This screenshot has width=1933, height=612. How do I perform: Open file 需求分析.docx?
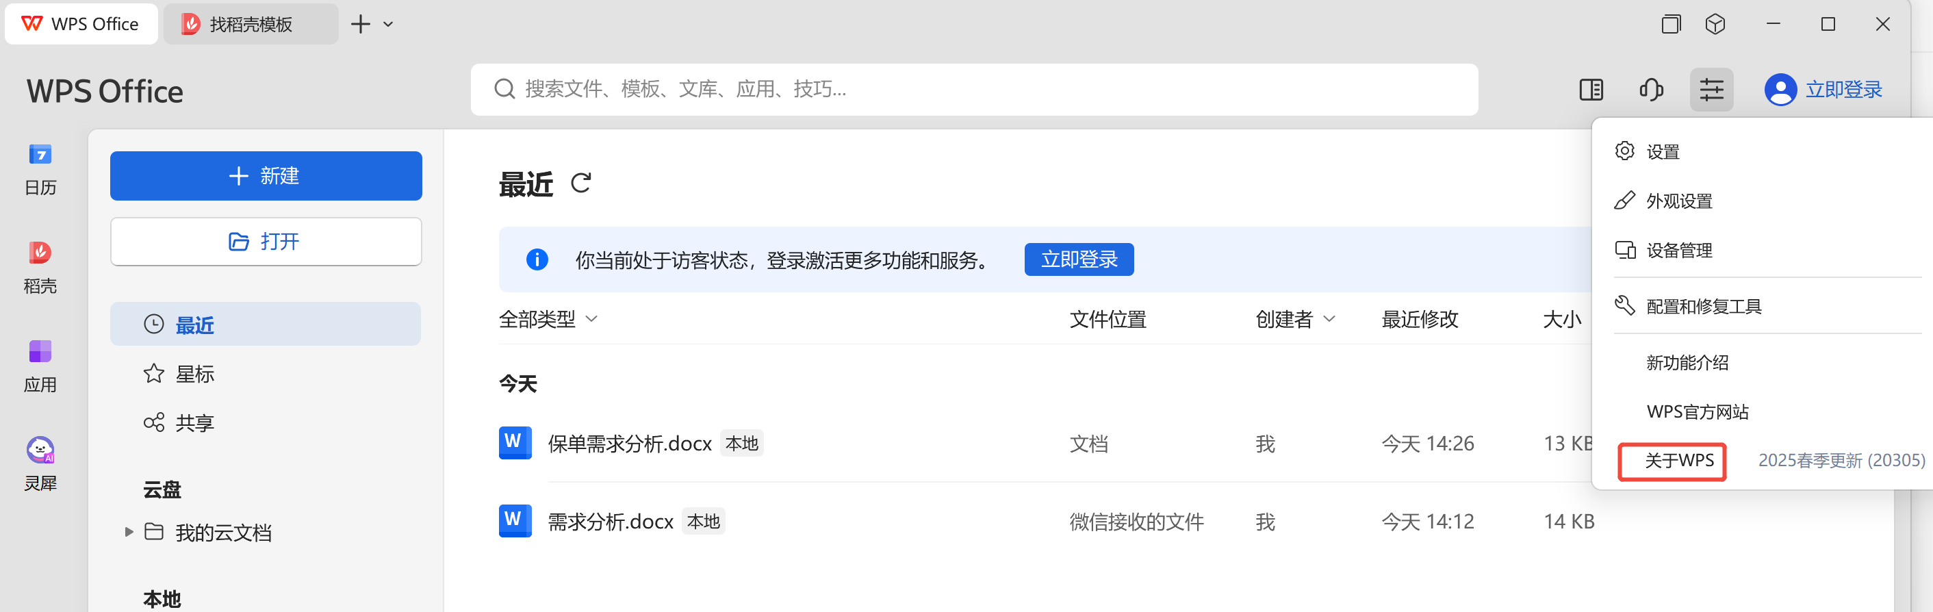pyautogui.click(x=610, y=521)
